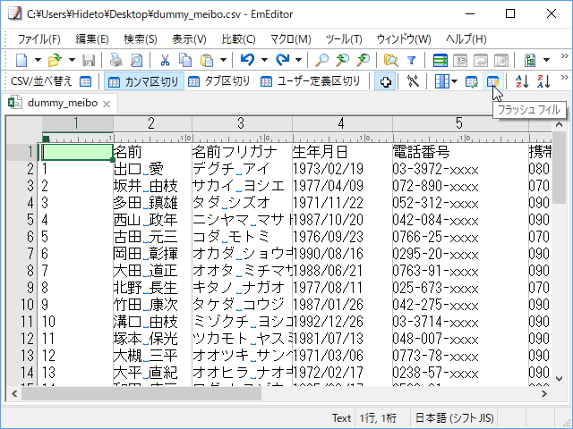Click the 名前フリガナ header cell
Image resolution: width=573 pixels, height=429 pixels.
point(242,152)
